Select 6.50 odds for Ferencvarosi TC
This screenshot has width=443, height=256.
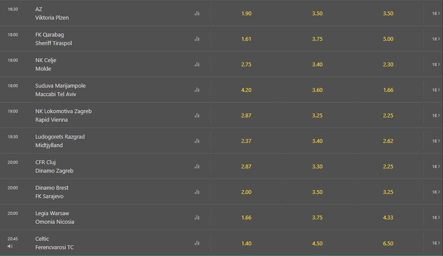388,243
